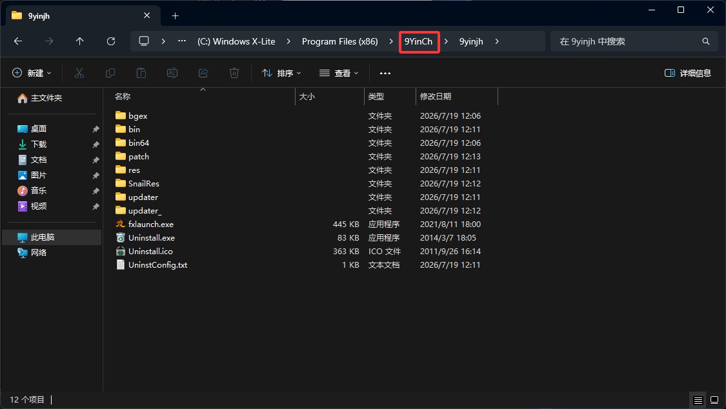This screenshot has height=409, width=726.
Task: Sort by 修改日期 column header
Action: (x=435, y=96)
